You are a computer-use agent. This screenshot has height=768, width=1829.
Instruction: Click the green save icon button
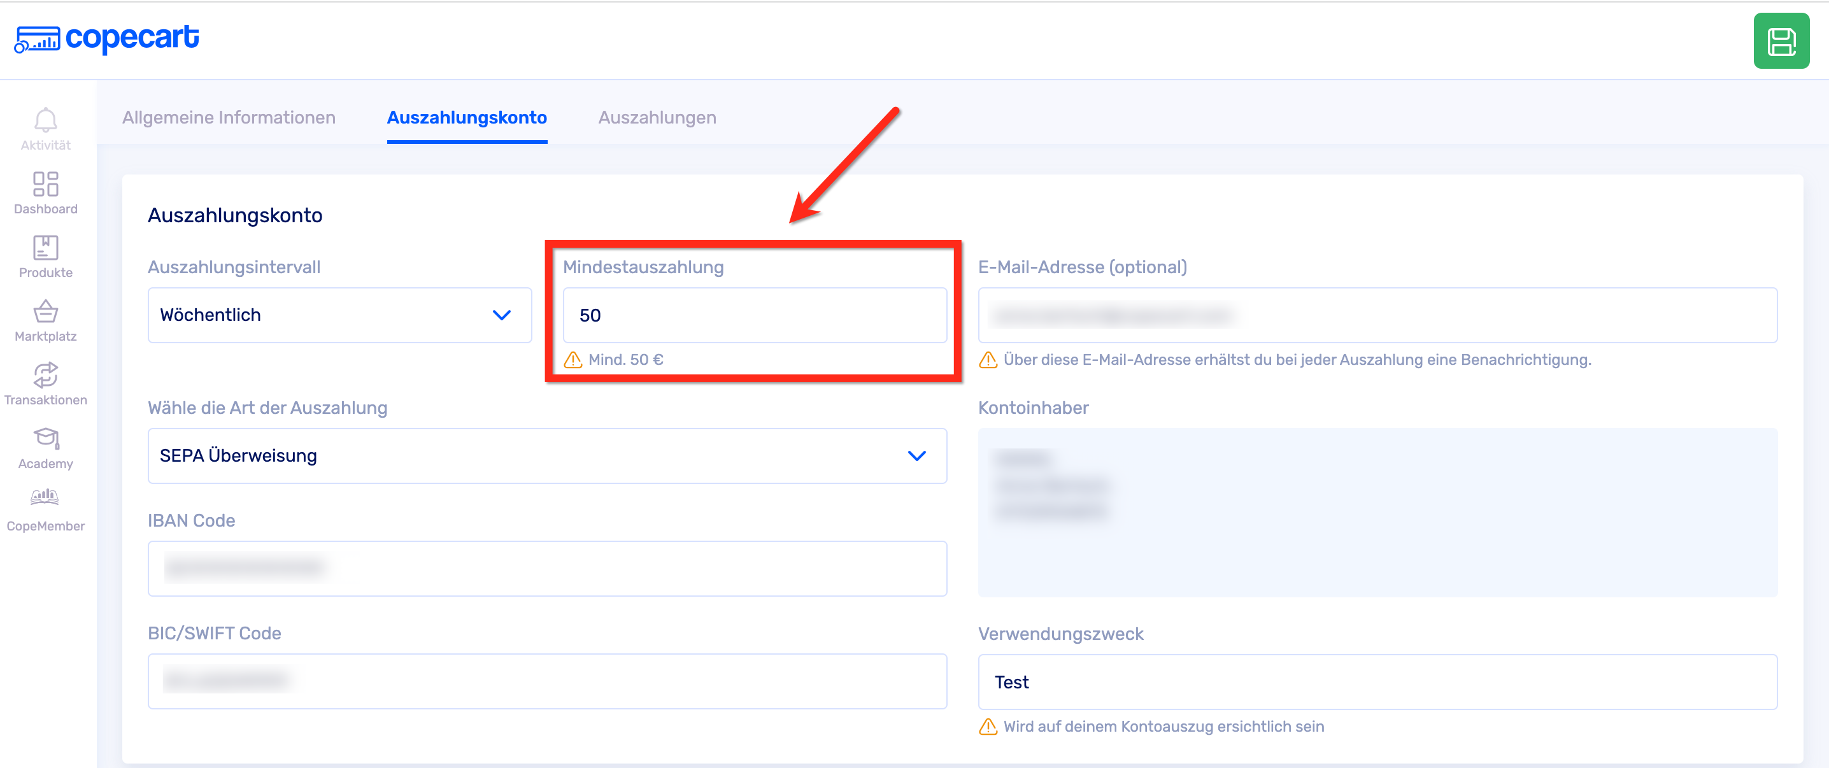pyautogui.click(x=1781, y=41)
